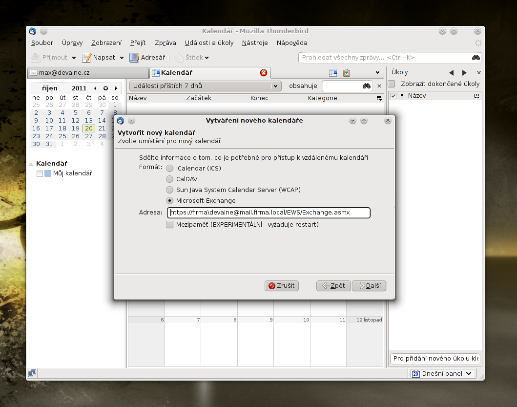Select Můj kalendář in calendar list

(73, 173)
